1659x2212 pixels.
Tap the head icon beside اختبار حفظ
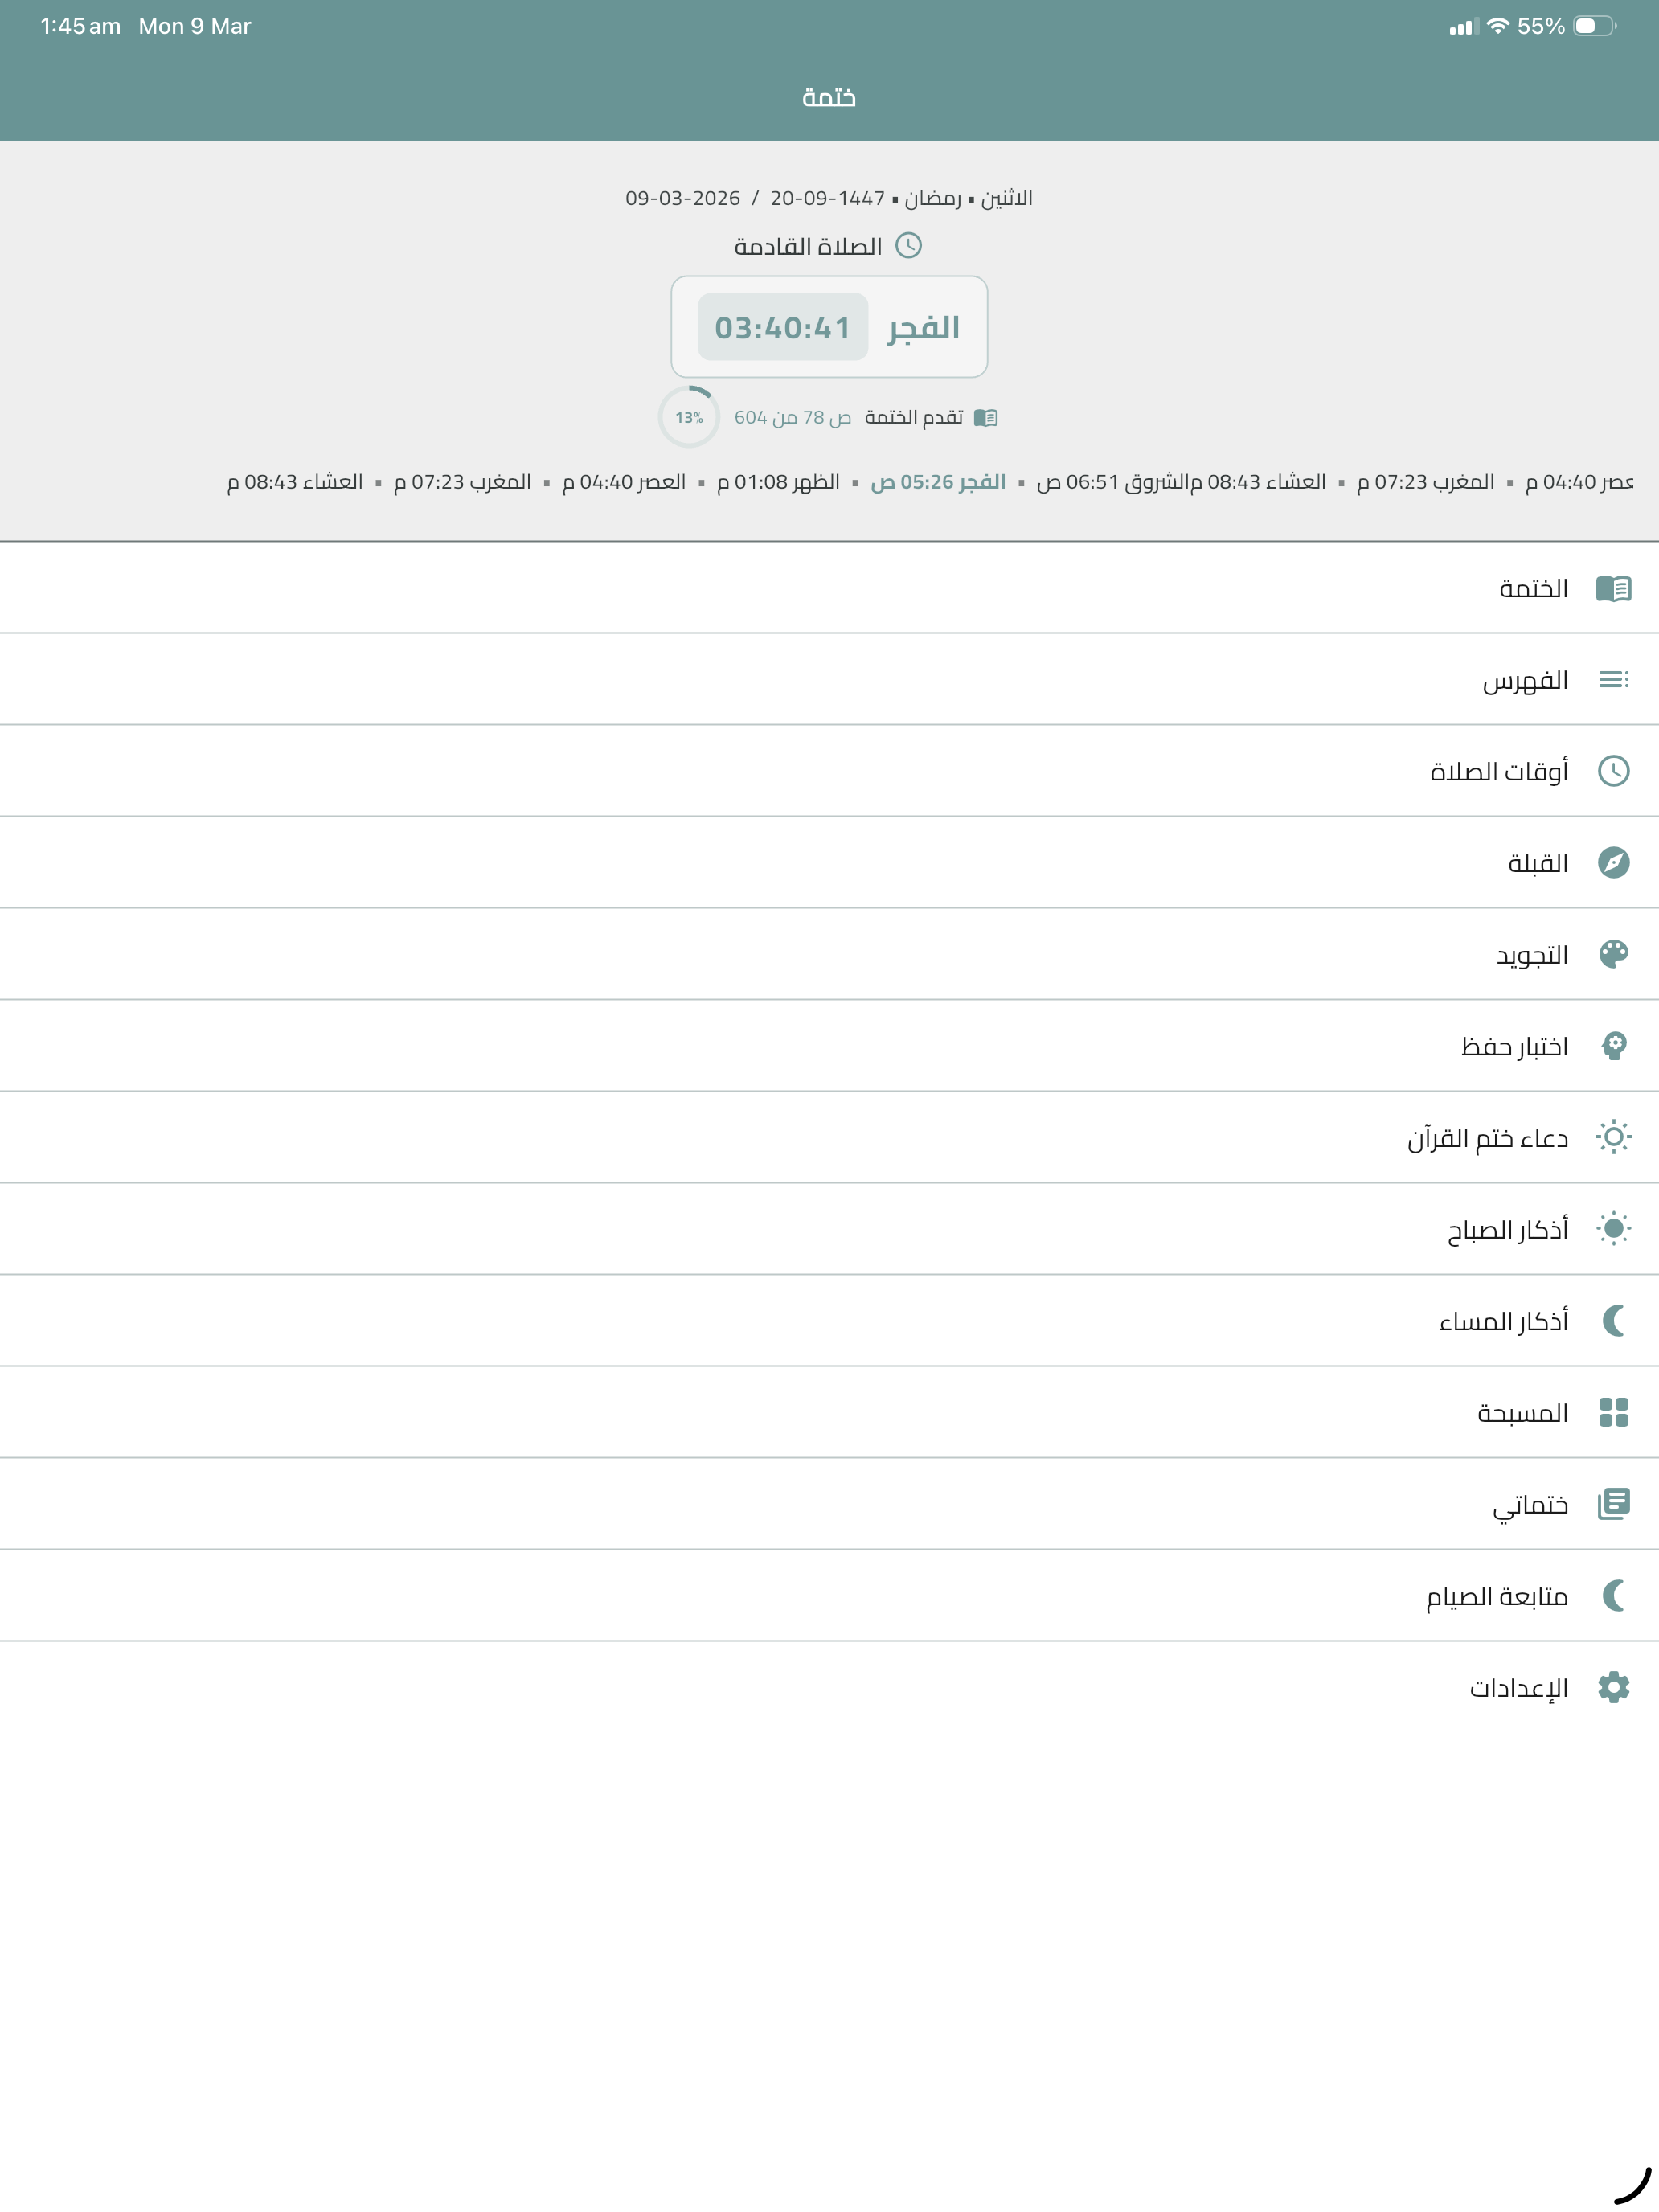1613,1046
